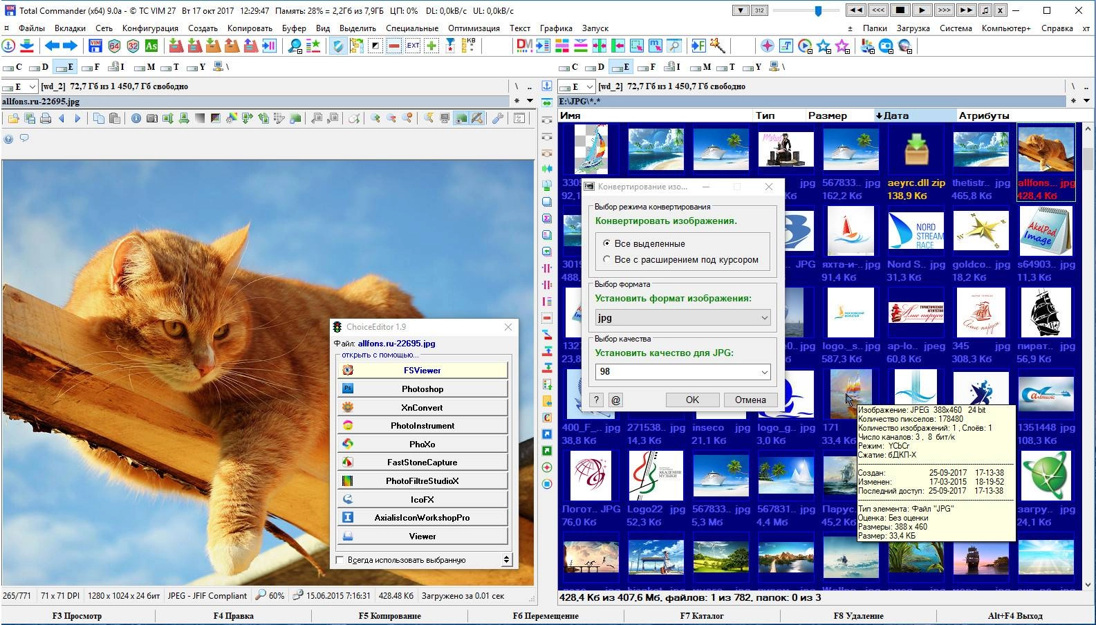Click the DM toolbar icon

524,46
